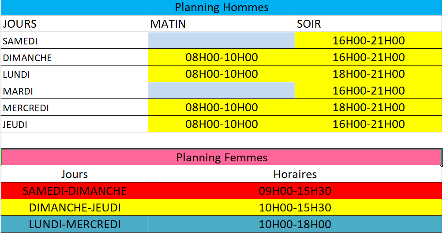Click SAMEDI evening 16H00-21H00 cell
Image resolution: width=443 pixels, height=233 pixels.
click(368, 41)
